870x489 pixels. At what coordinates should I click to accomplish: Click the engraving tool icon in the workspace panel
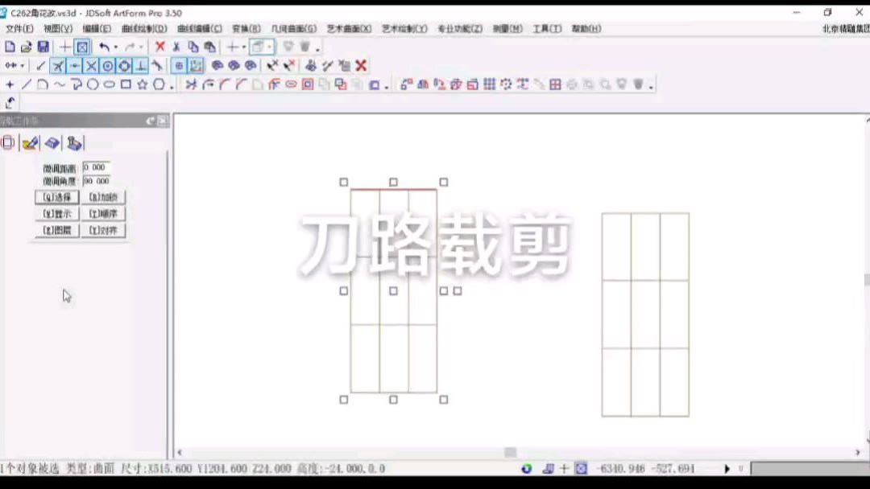30,143
